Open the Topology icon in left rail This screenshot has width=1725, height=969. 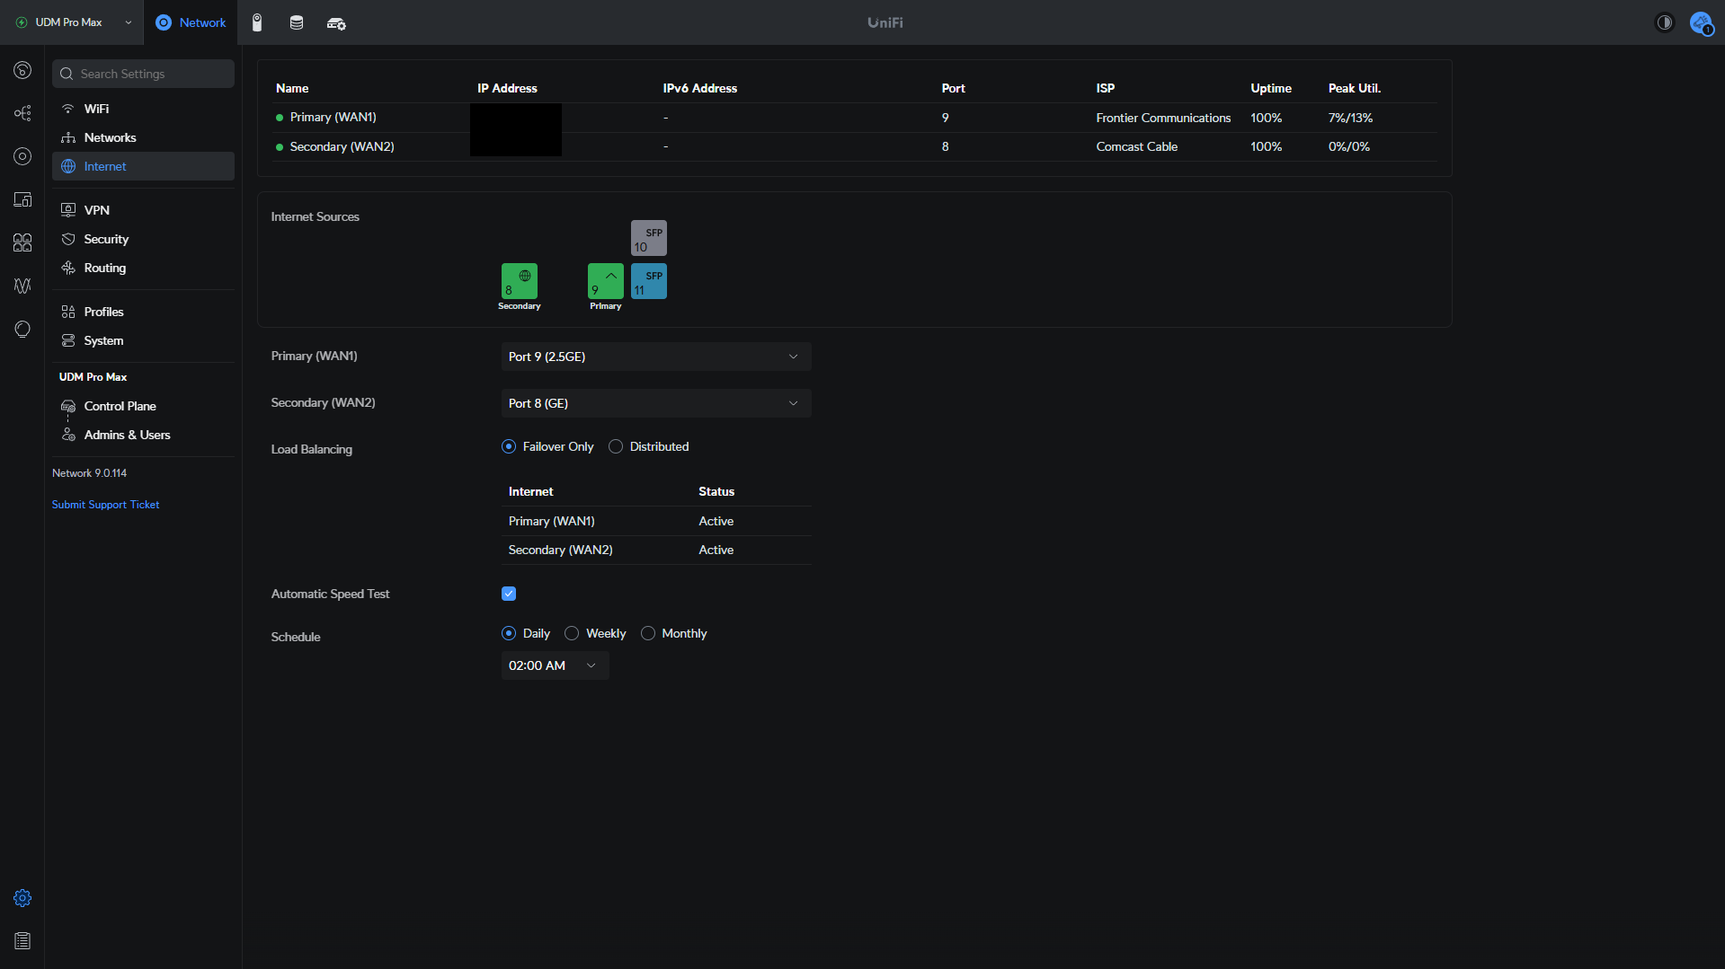tap(22, 113)
